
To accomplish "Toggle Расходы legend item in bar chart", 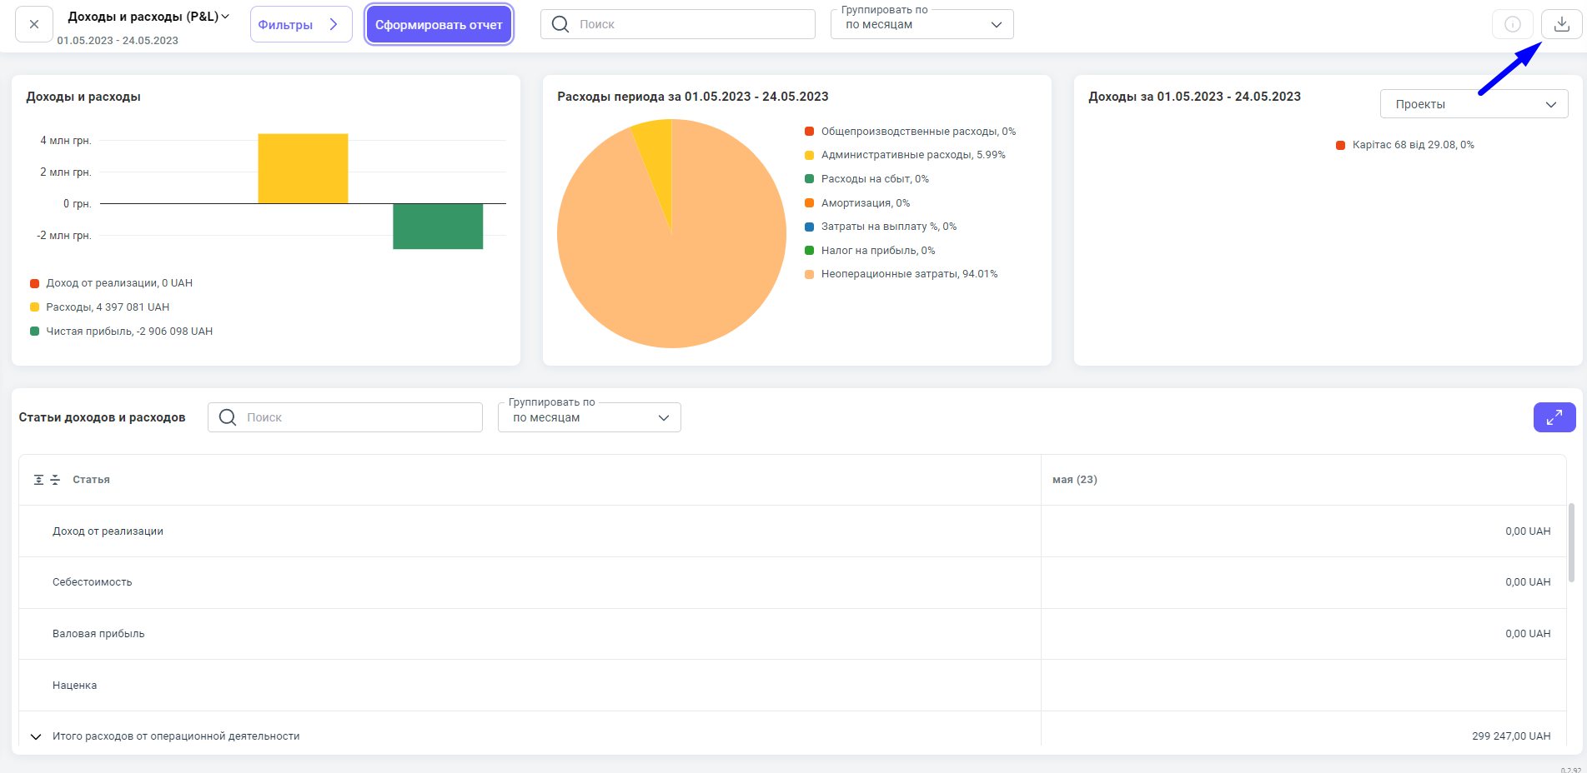I will (x=107, y=307).
